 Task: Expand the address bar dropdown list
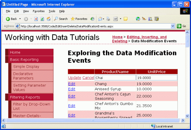click(x=173, y=26)
